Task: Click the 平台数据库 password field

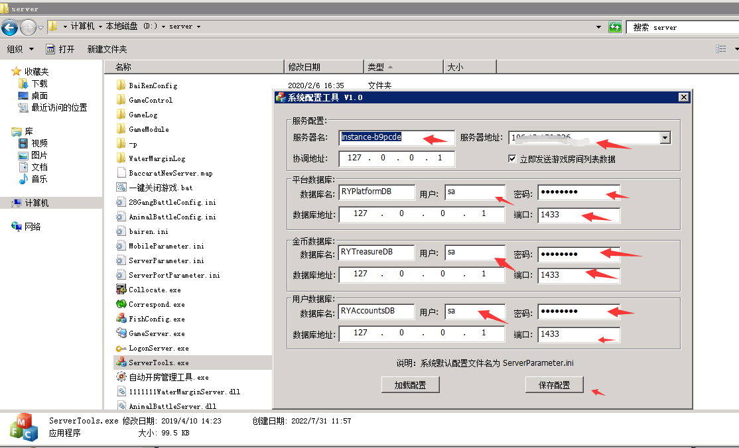Action: (x=578, y=192)
